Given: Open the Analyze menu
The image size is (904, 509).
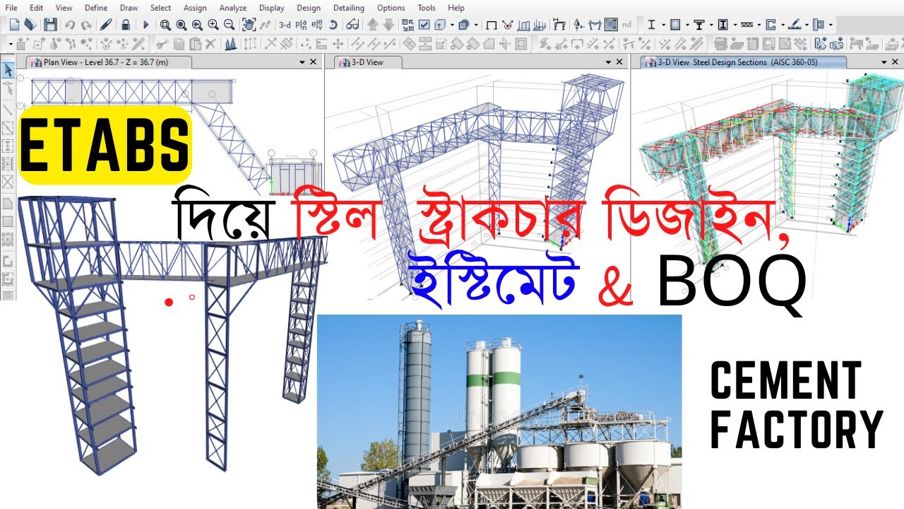Looking at the screenshot, I should pos(233,8).
